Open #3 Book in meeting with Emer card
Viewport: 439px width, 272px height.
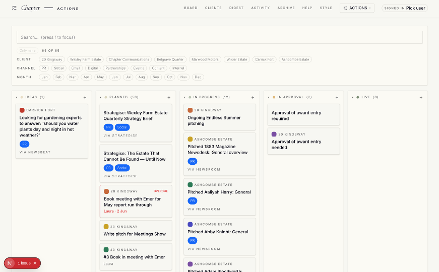136,257
